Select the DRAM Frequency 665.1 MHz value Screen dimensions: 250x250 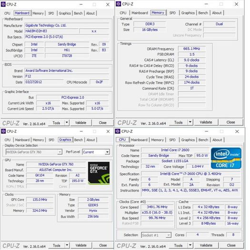191,49
